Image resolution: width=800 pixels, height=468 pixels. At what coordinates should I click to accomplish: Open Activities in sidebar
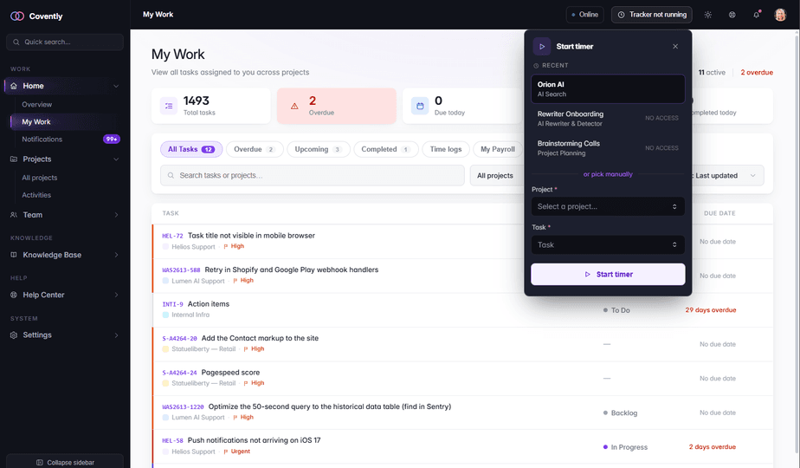coord(36,195)
